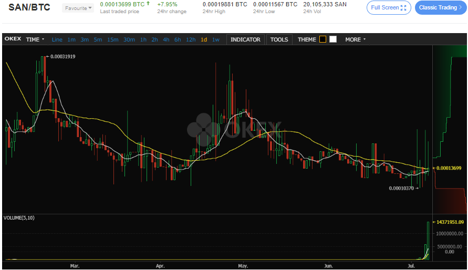The image size is (468, 270).
Task: Select the dark theme swatch
Action: pyautogui.click(x=323, y=39)
